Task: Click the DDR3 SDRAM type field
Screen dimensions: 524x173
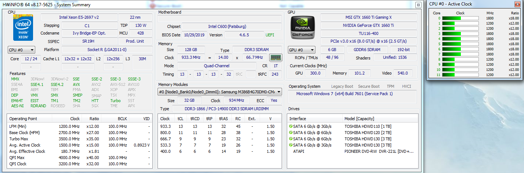Action: point(257,50)
